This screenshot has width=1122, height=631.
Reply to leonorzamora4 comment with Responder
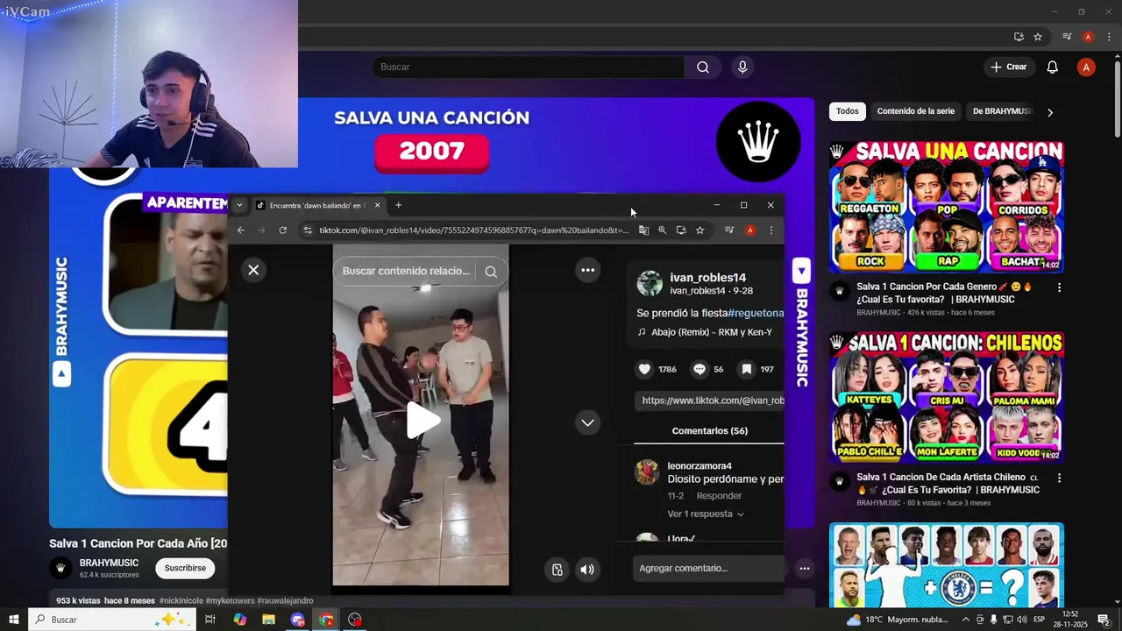719,496
